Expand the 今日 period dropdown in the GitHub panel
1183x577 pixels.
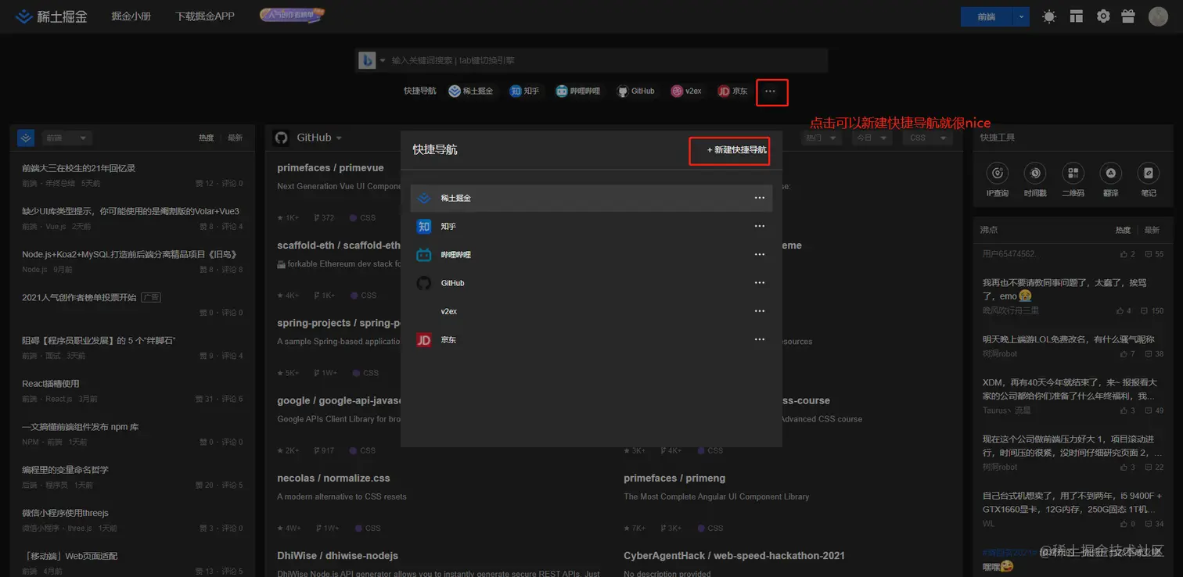[872, 138]
